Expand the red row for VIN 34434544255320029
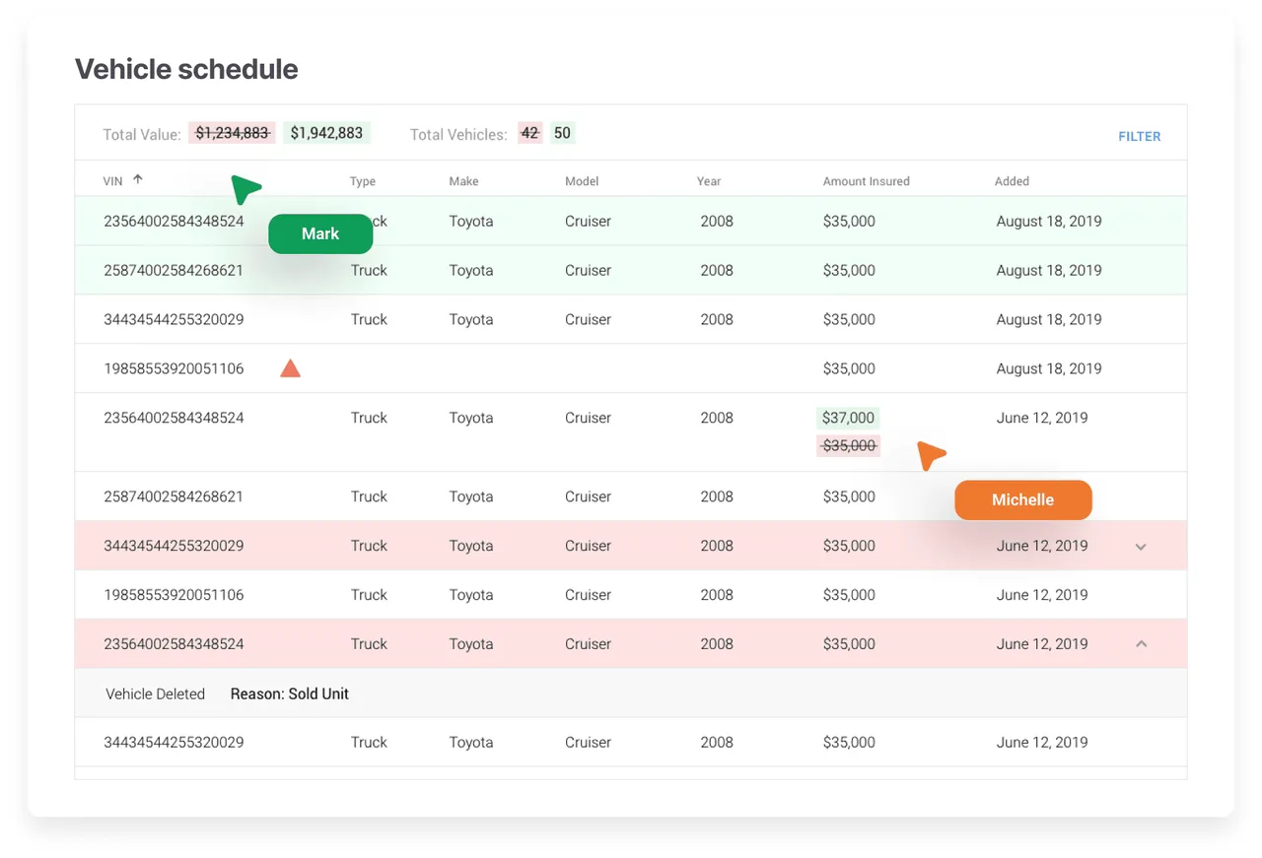 (x=1141, y=547)
